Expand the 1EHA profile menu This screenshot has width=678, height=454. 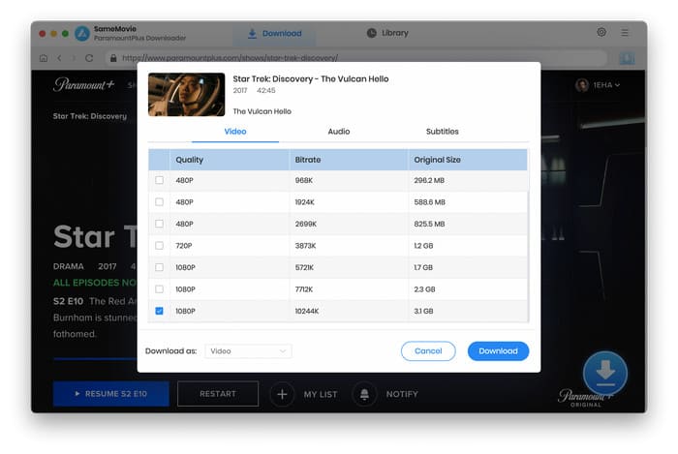point(598,85)
